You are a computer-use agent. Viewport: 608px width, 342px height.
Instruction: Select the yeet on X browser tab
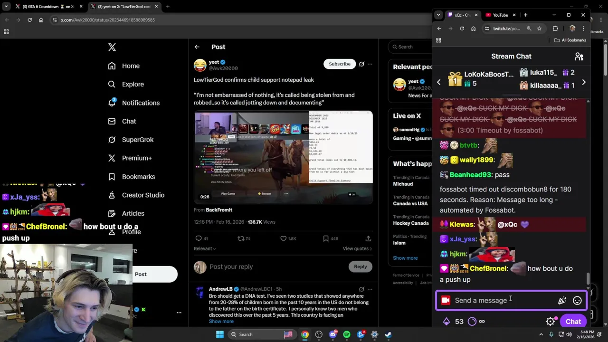[x=124, y=7]
